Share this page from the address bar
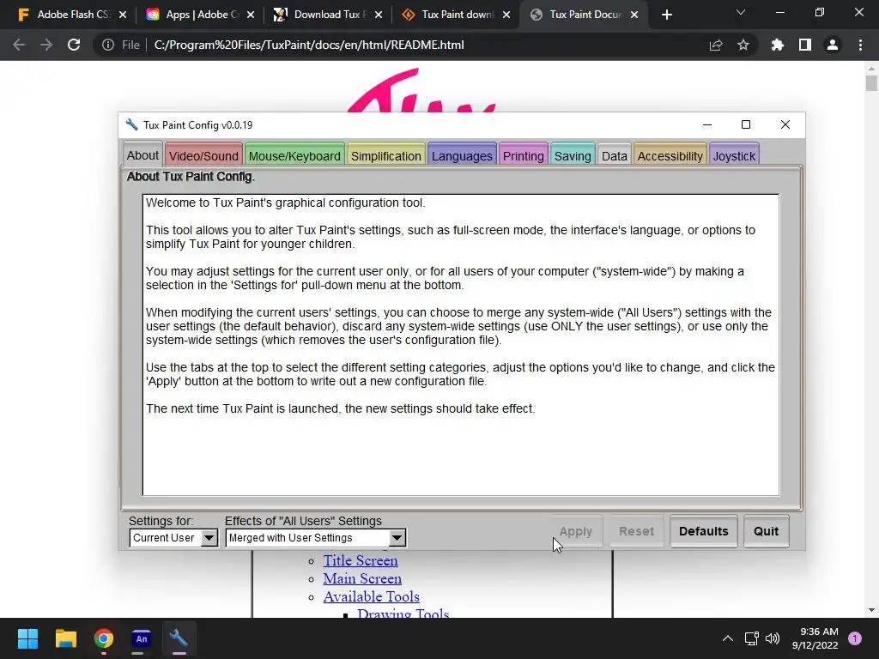The image size is (879, 659). click(716, 45)
